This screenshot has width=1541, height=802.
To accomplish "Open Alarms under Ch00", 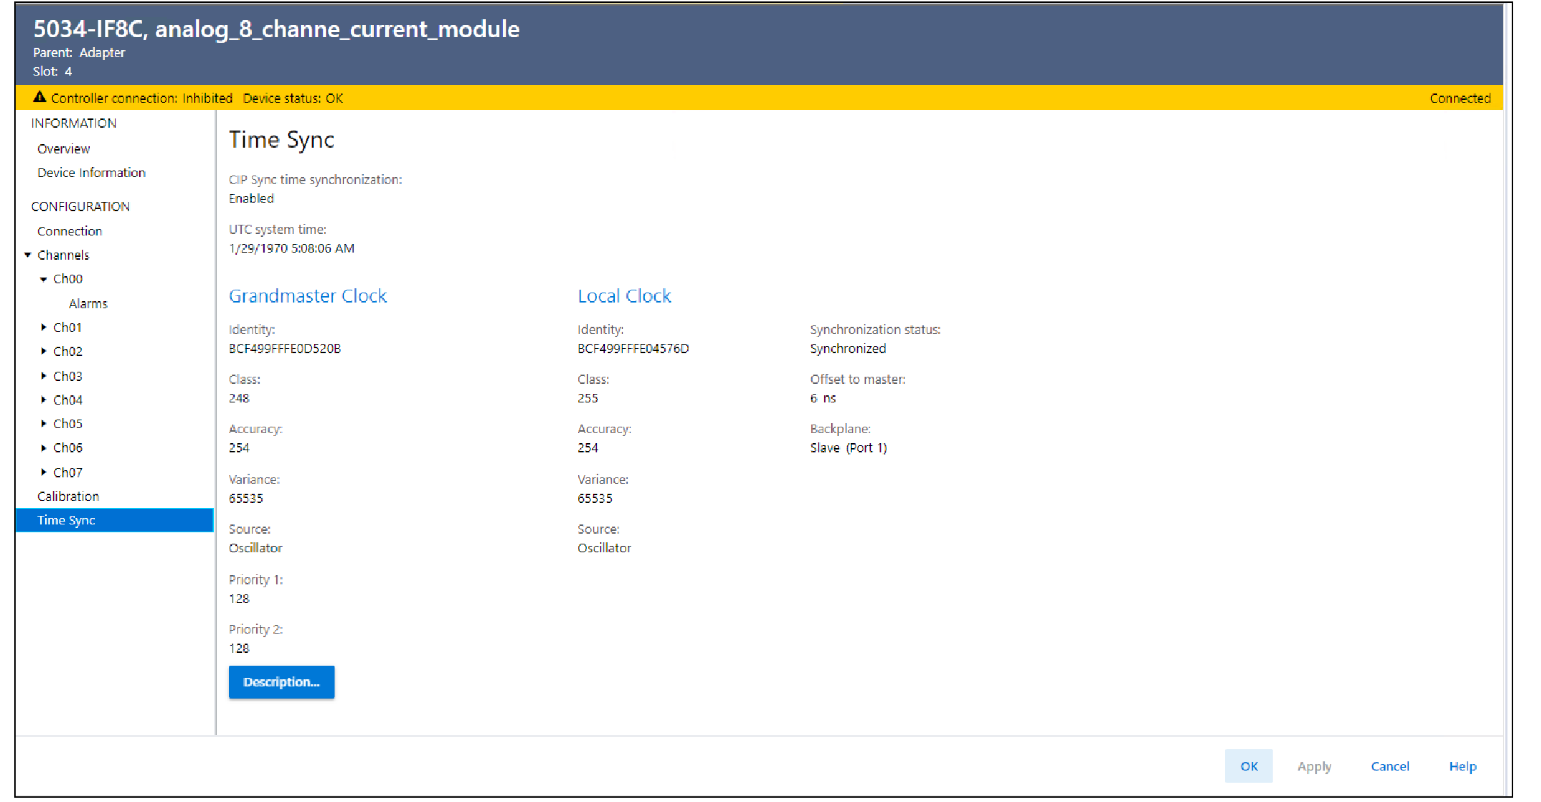I will click(x=88, y=303).
